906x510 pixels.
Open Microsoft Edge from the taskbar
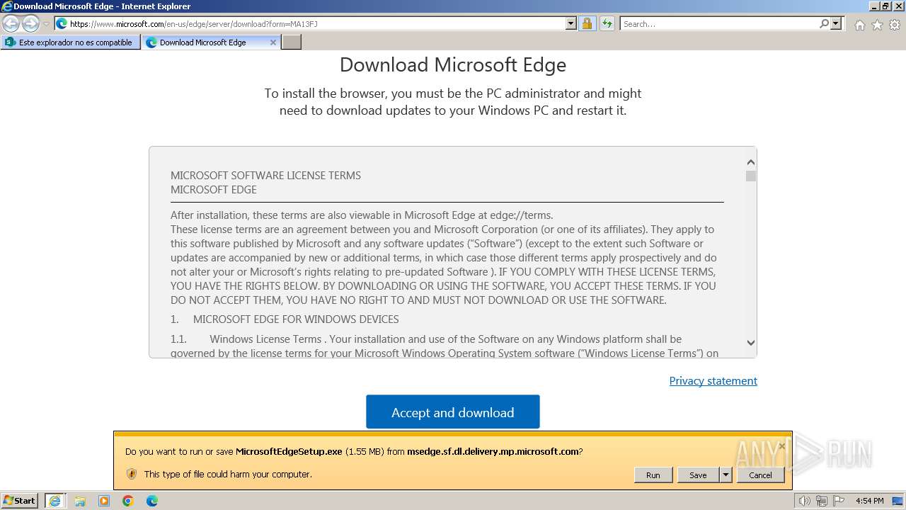click(152, 501)
